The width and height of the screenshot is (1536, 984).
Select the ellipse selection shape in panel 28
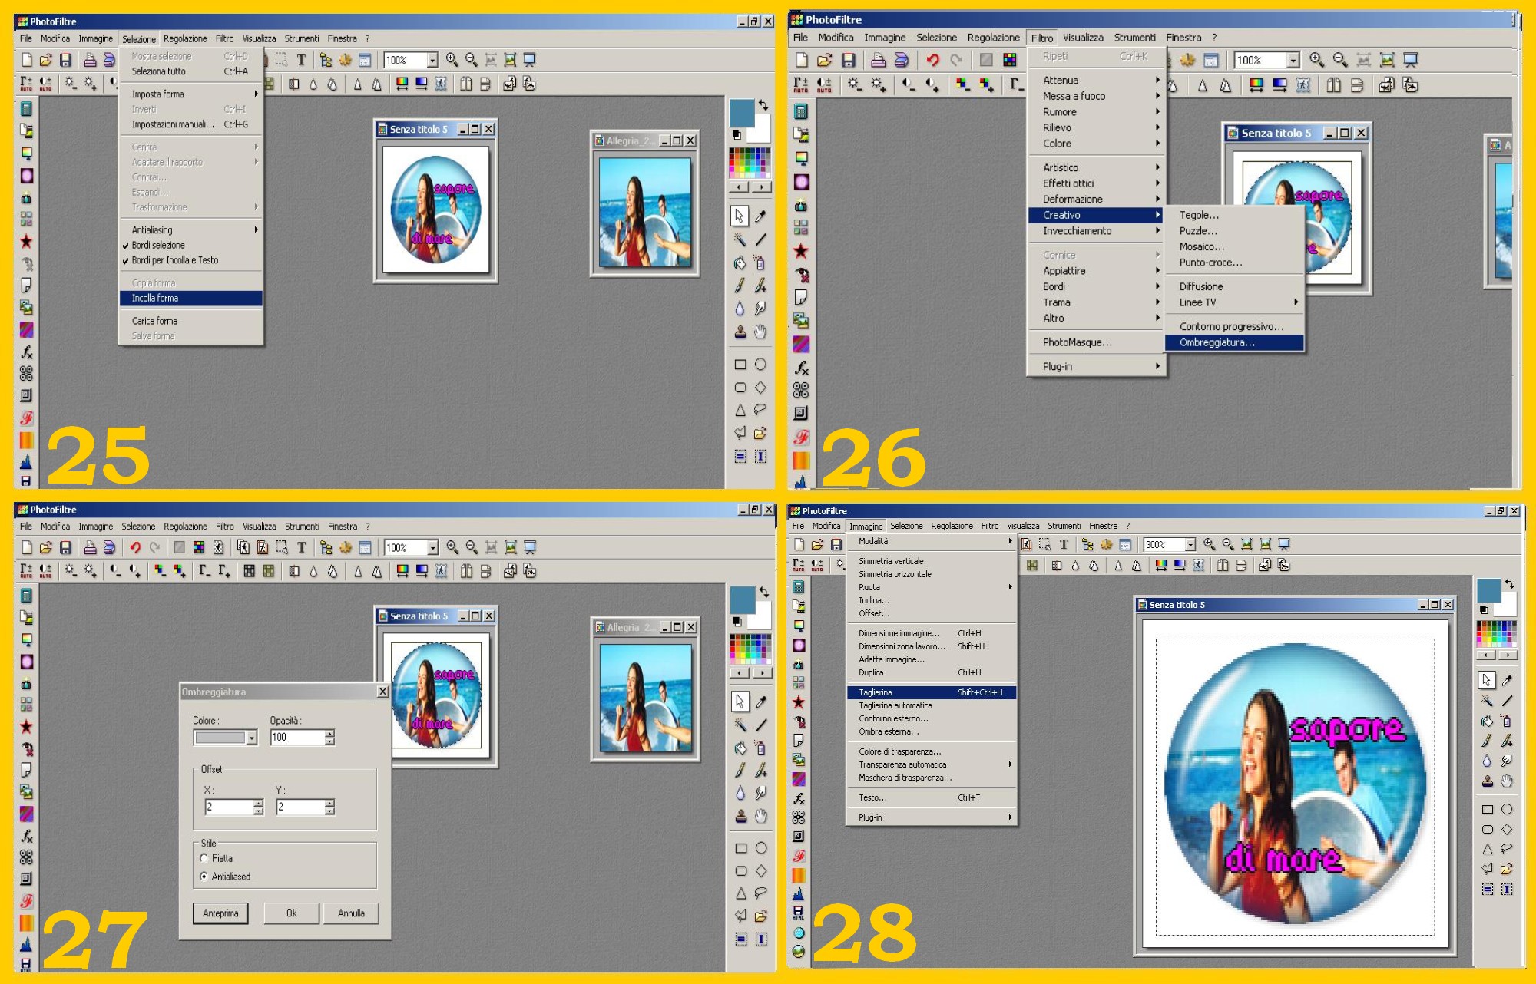1507,809
